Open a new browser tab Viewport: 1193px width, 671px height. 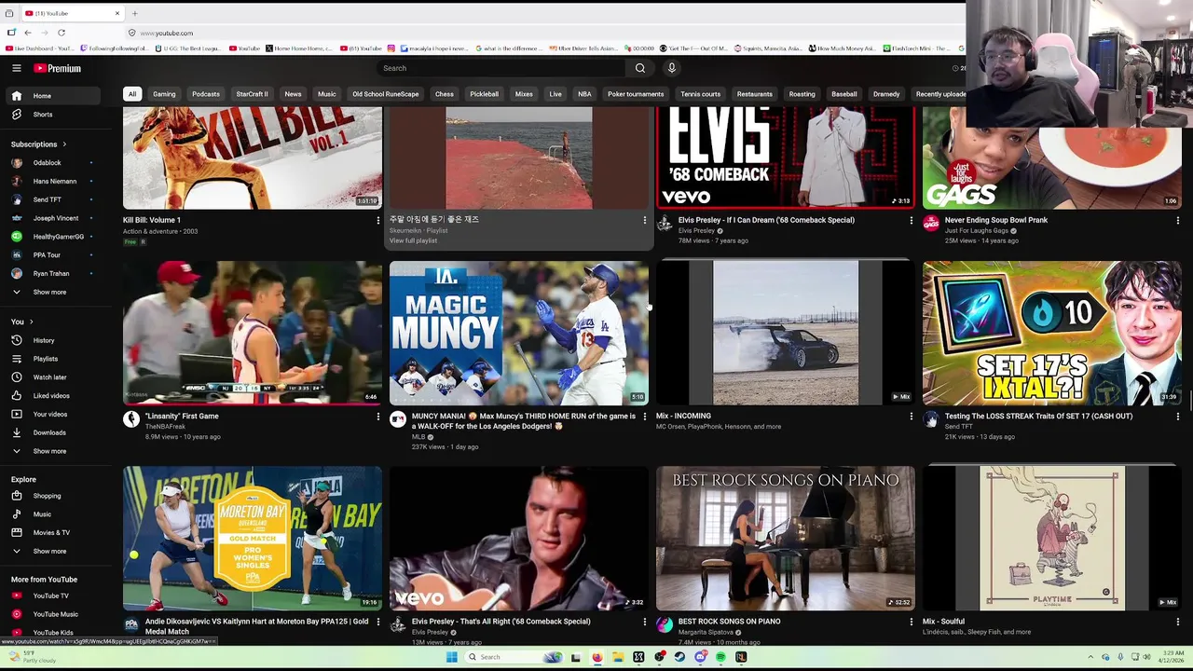point(134,13)
